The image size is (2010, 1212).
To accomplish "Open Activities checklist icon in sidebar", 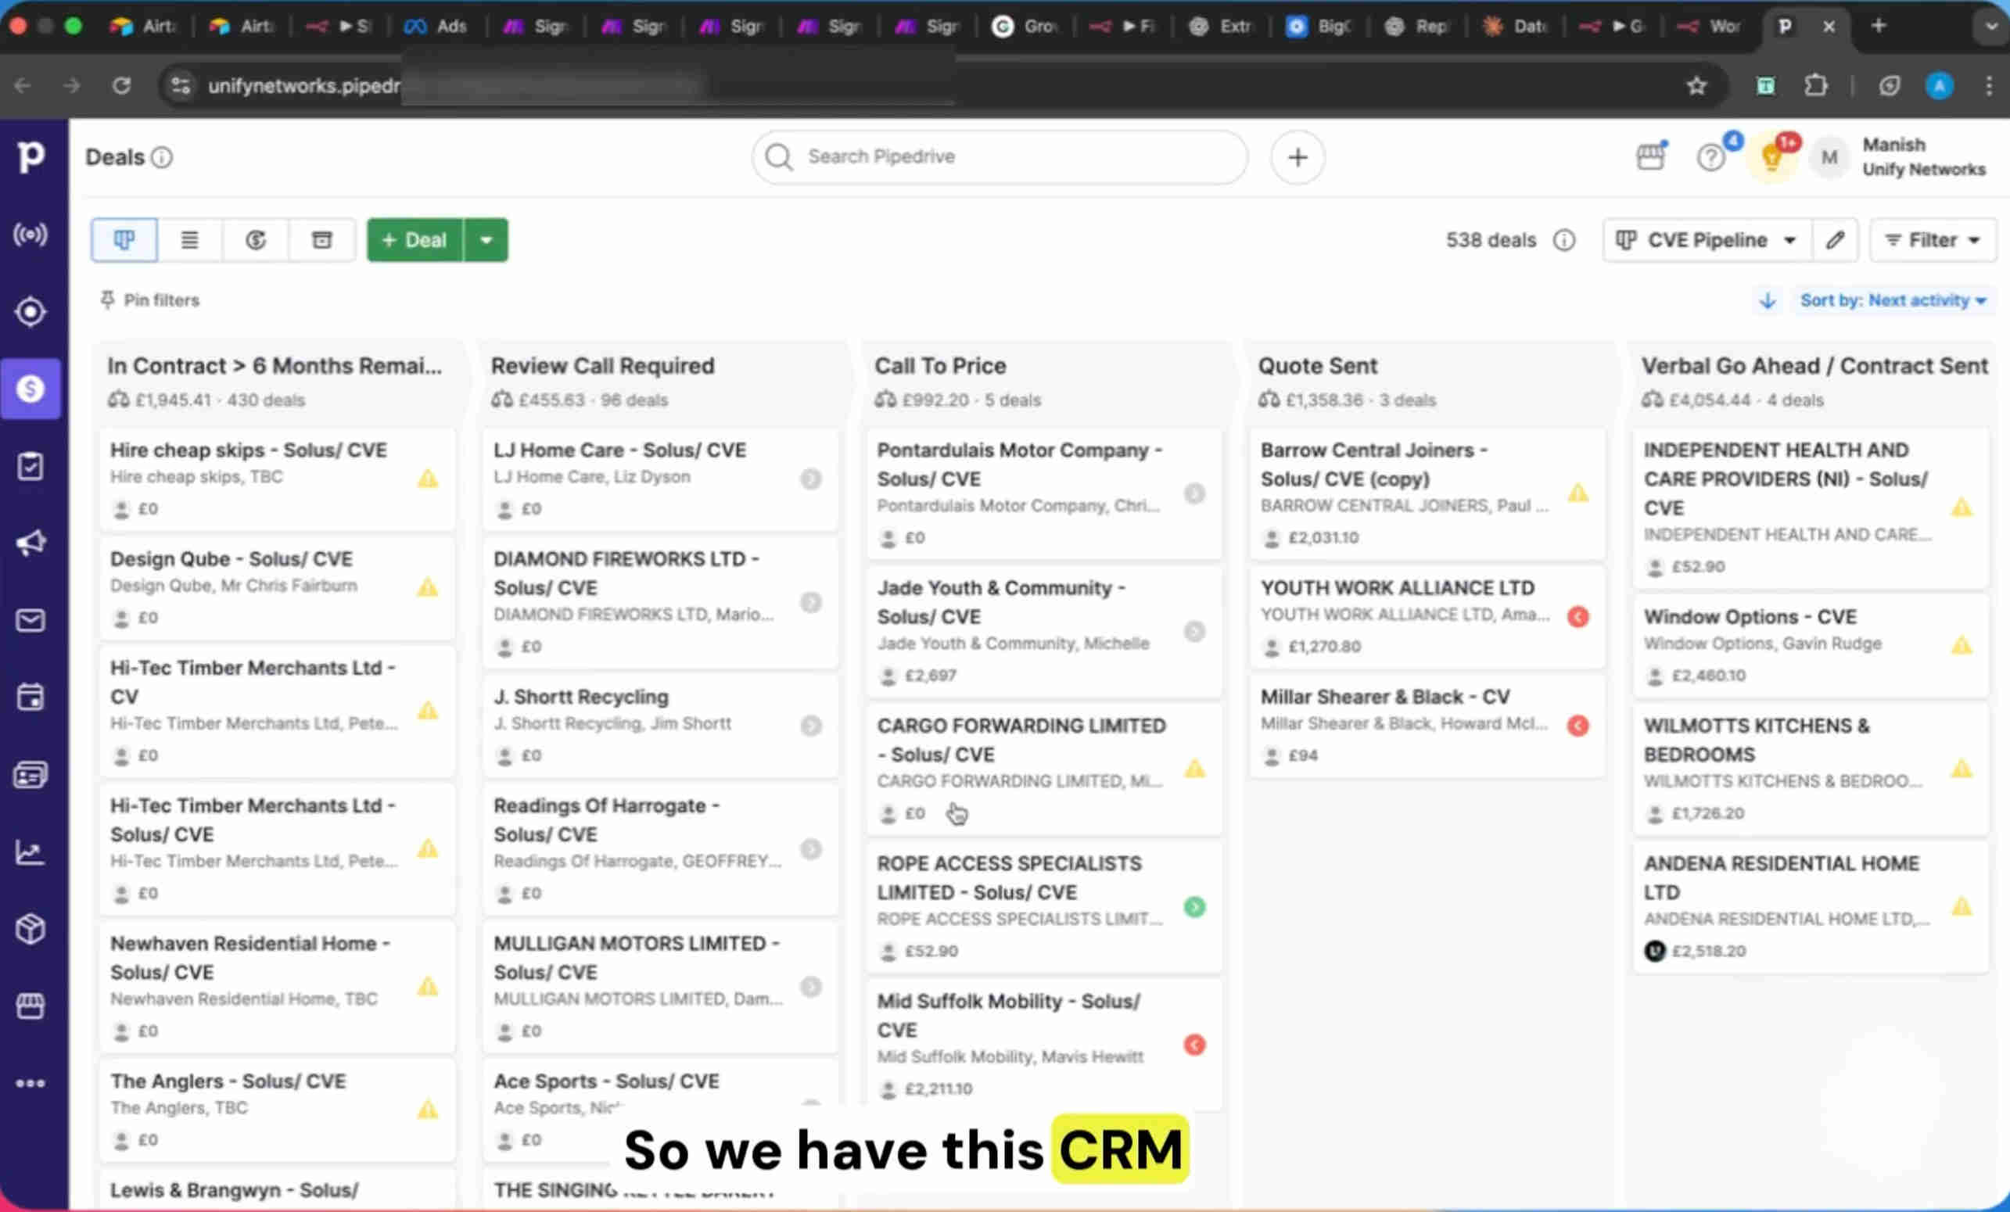I will pyautogui.click(x=31, y=466).
